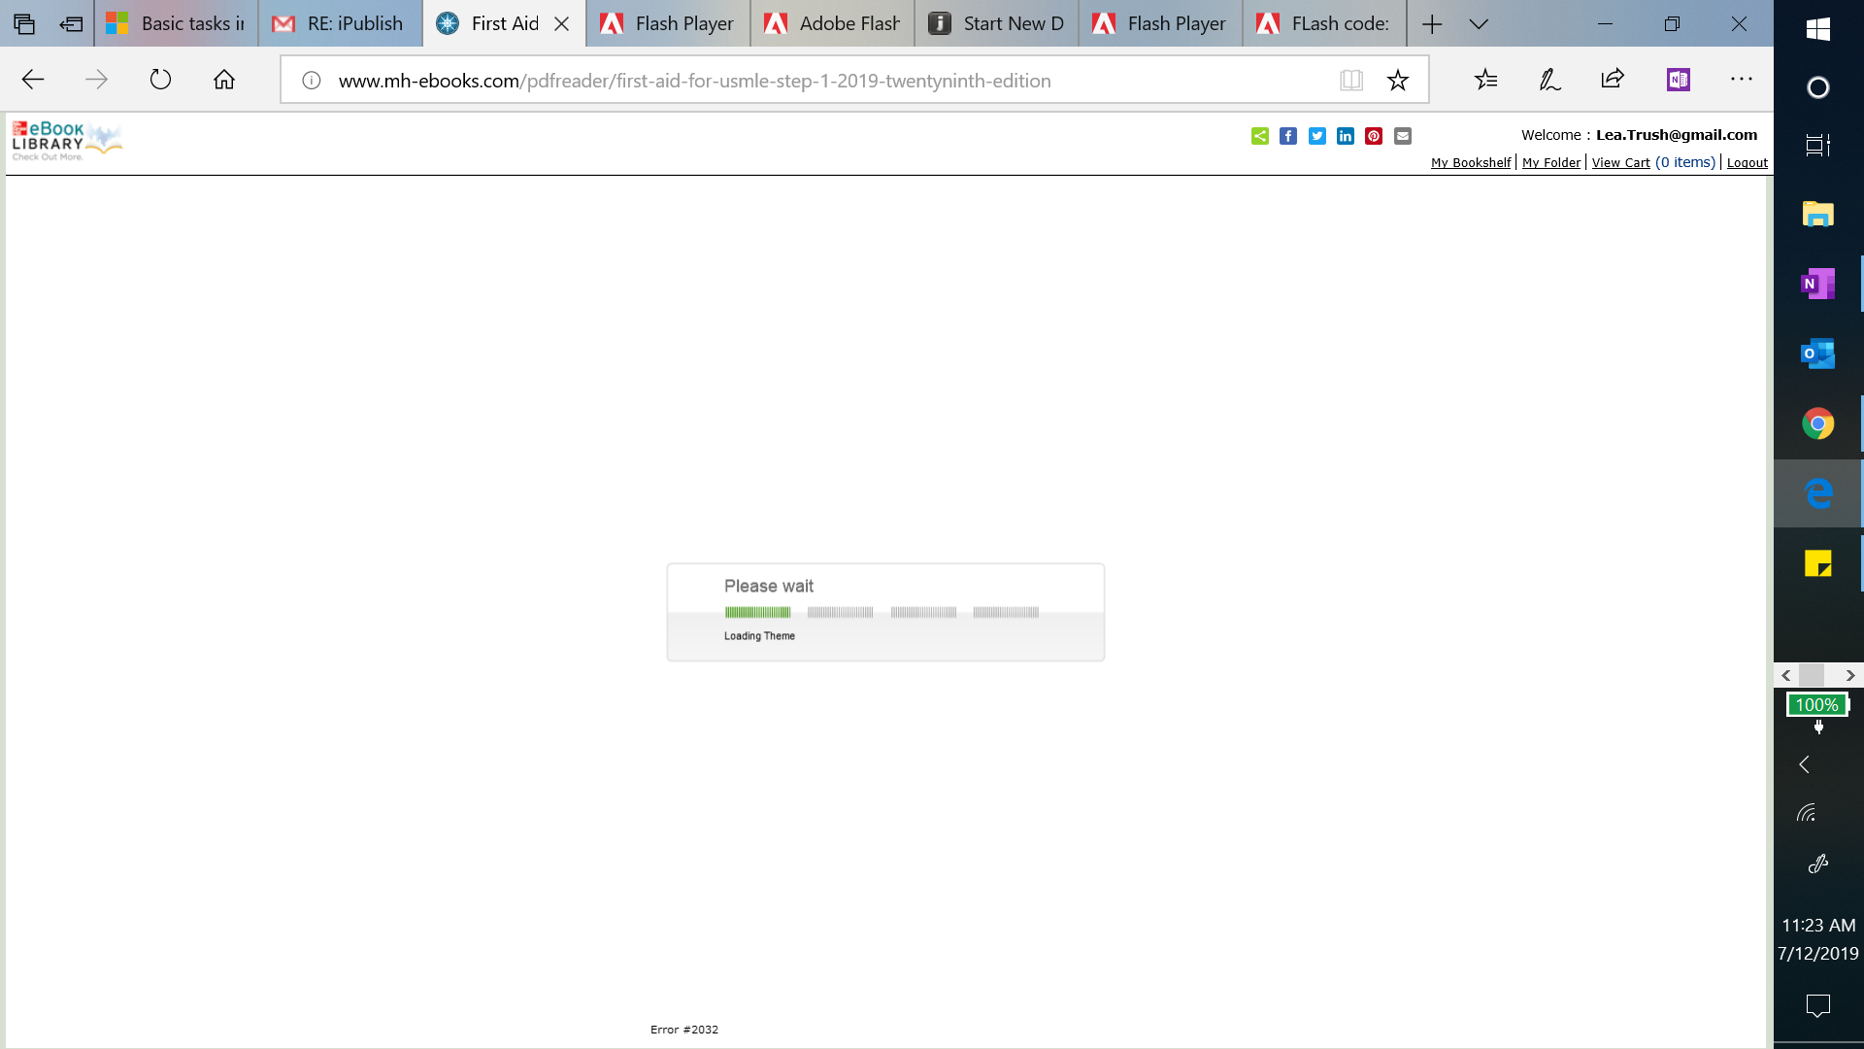Click the Facebook share icon
Viewport: 1864px width, 1049px height.
point(1287,136)
